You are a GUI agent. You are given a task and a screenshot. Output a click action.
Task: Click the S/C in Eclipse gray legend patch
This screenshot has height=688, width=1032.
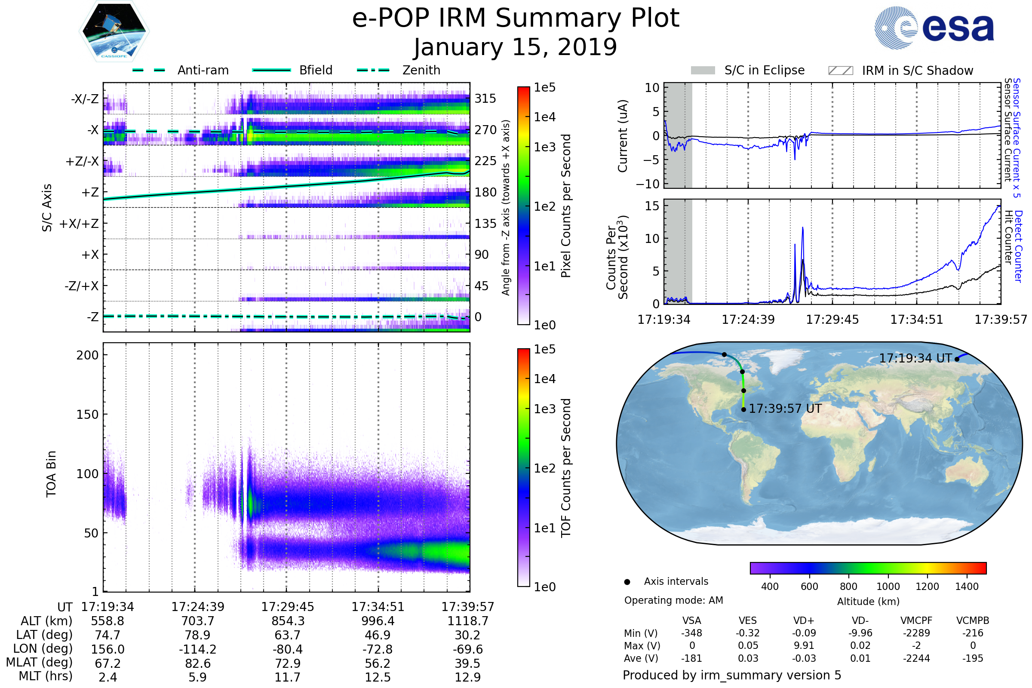[703, 71]
